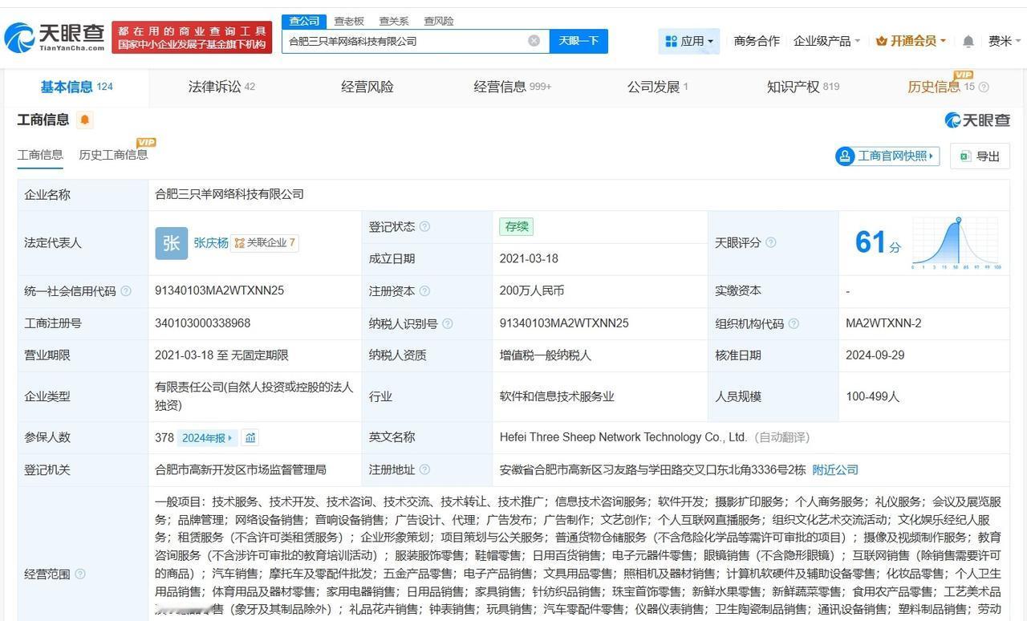The width and height of the screenshot is (1027, 621).
Task: Click the registered capital 200万人民币
Action: point(531,291)
